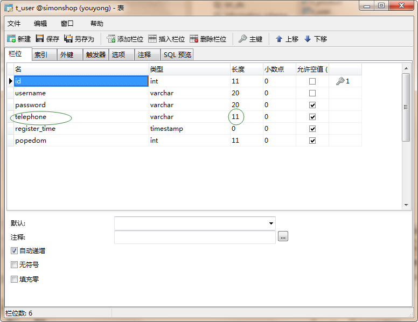Viewport: 418px width, 322px height.
Task: Select the password field name
Action: [x=30, y=105]
